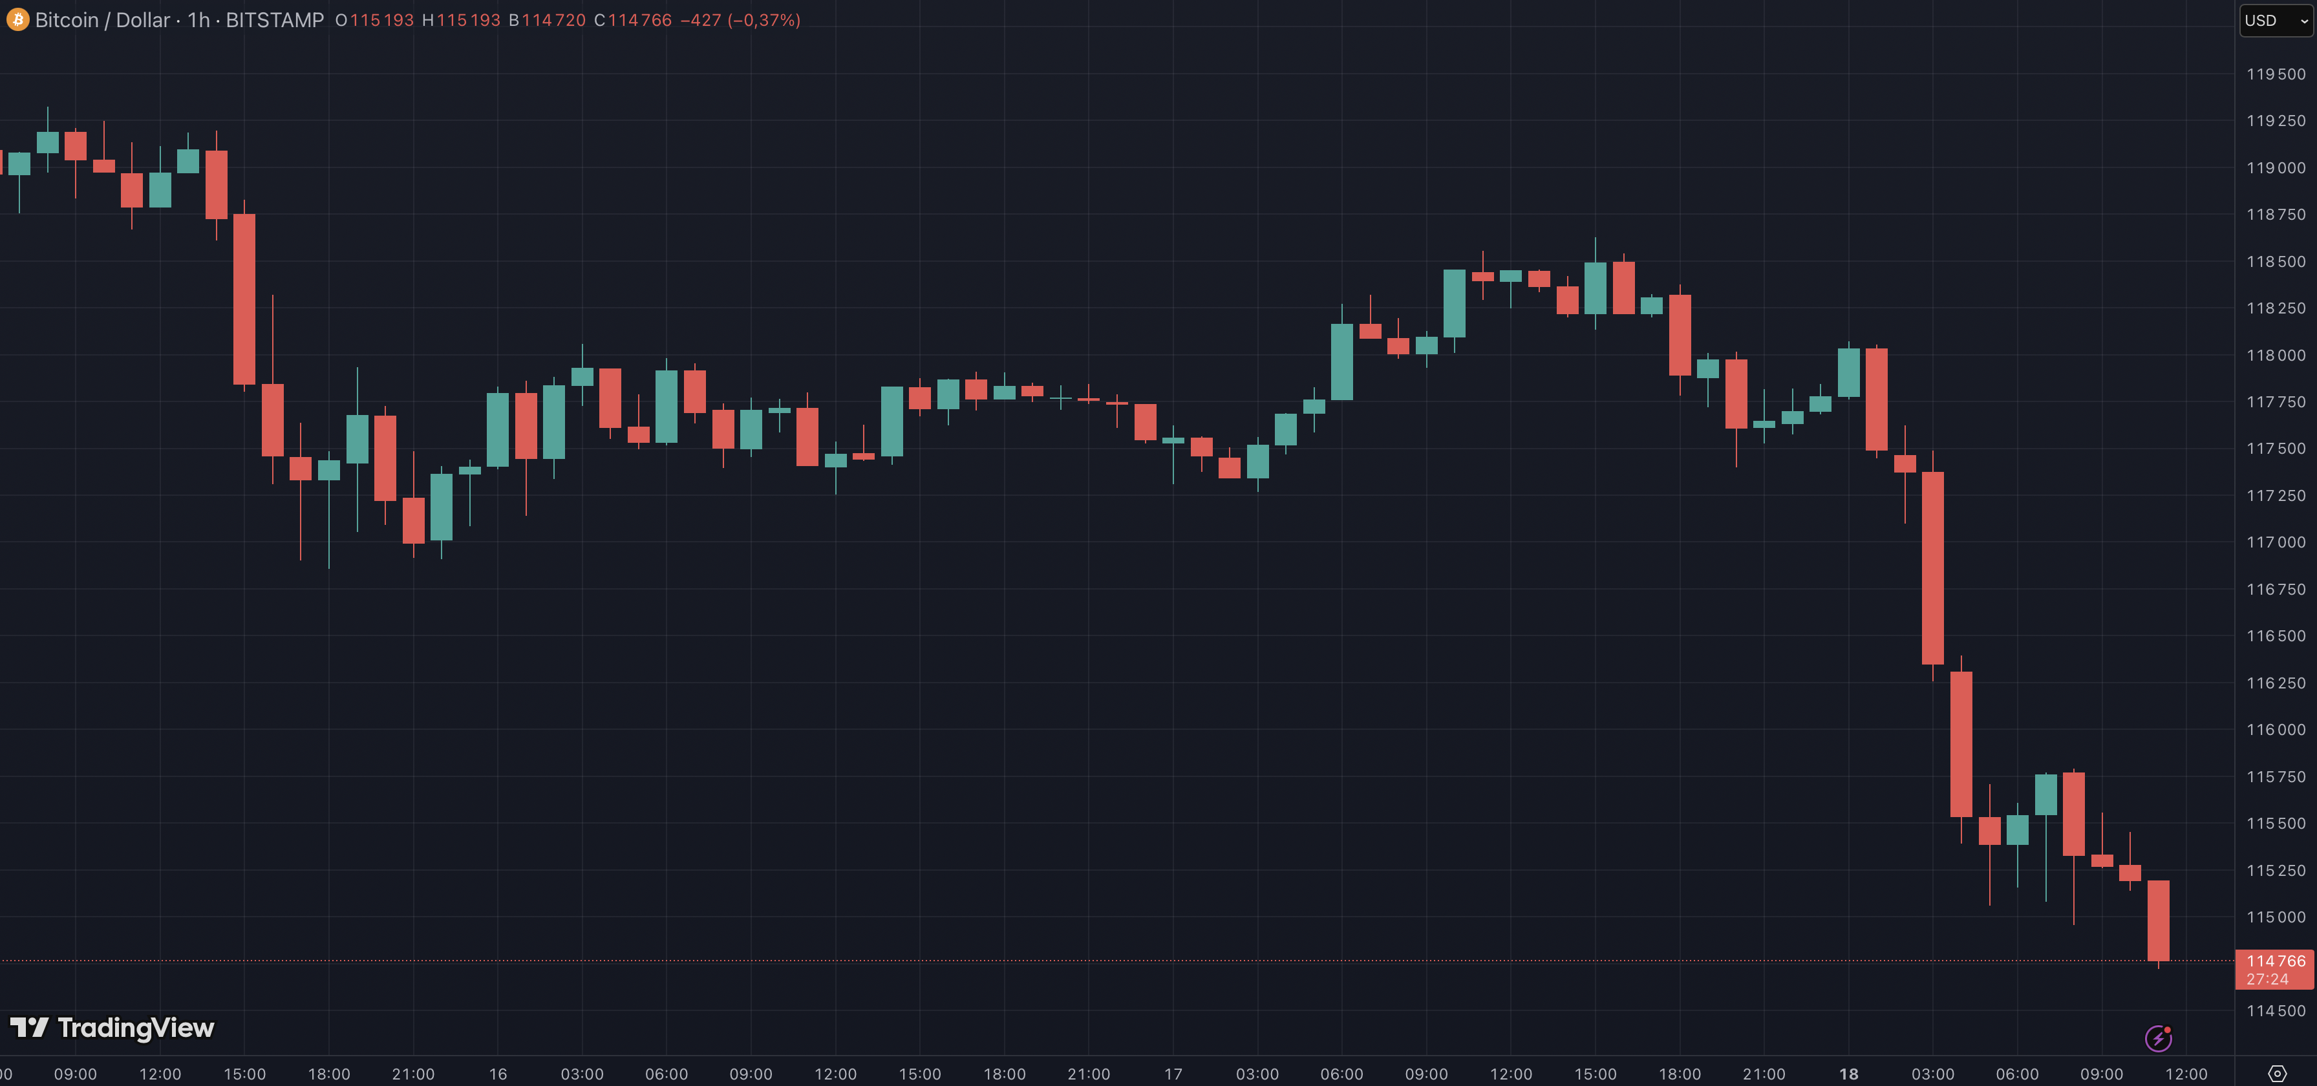The image size is (2317, 1086).
Task: Open the USD currency dropdown
Action: coord(2260,20)
